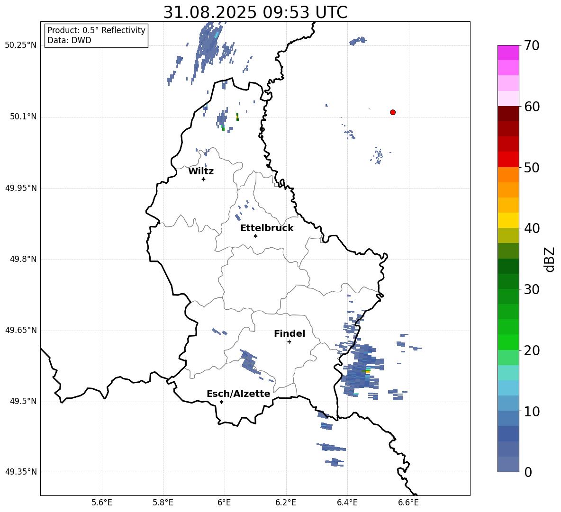Screen dimensions: 561x512
Task: Click the 50.25°N latitude label
Action: 21,45
